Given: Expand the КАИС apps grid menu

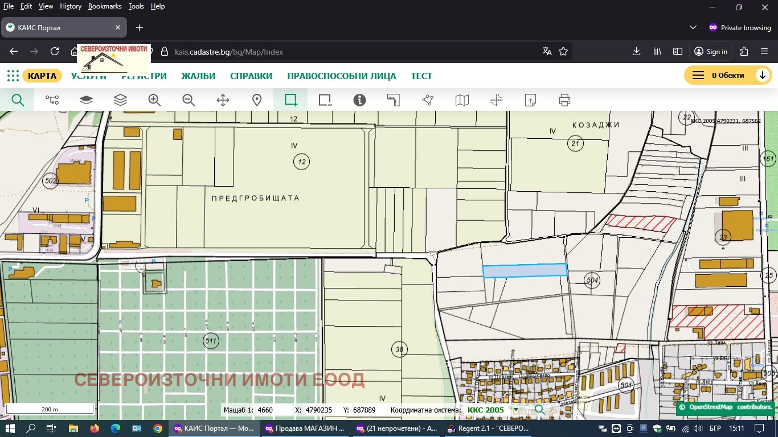Looking at the screenshot, I should click(13, 76).
